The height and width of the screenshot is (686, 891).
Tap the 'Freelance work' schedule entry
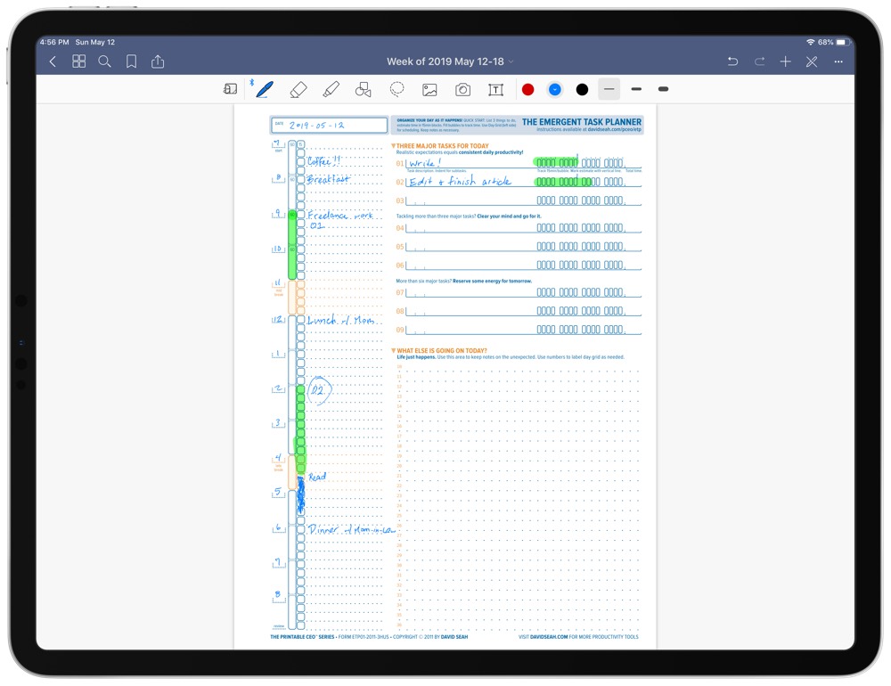pos(339,216)
